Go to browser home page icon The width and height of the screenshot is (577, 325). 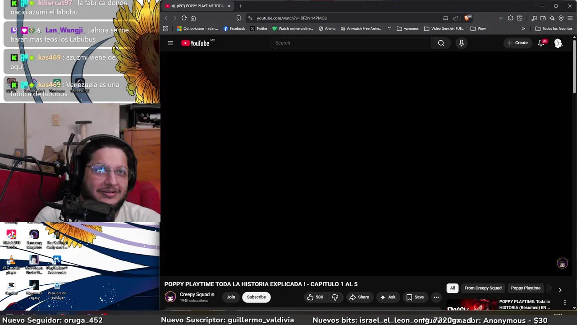click(x=193, y=18)
